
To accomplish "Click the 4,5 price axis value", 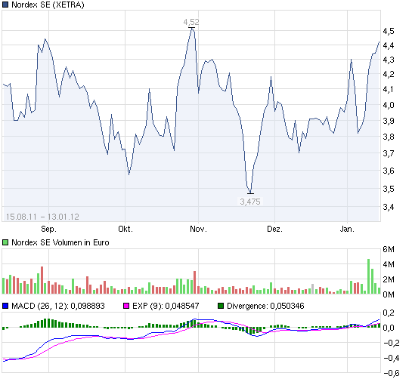I will tap(389, 31).
